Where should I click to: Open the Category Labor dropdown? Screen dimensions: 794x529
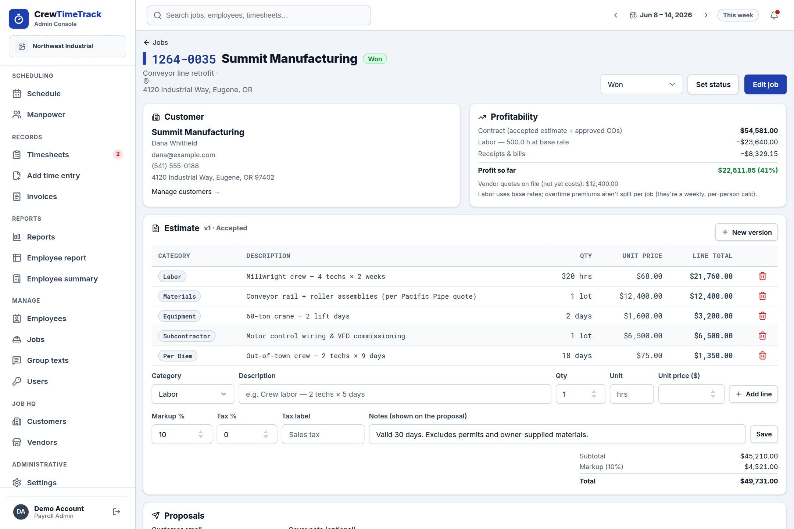point(193,394)
